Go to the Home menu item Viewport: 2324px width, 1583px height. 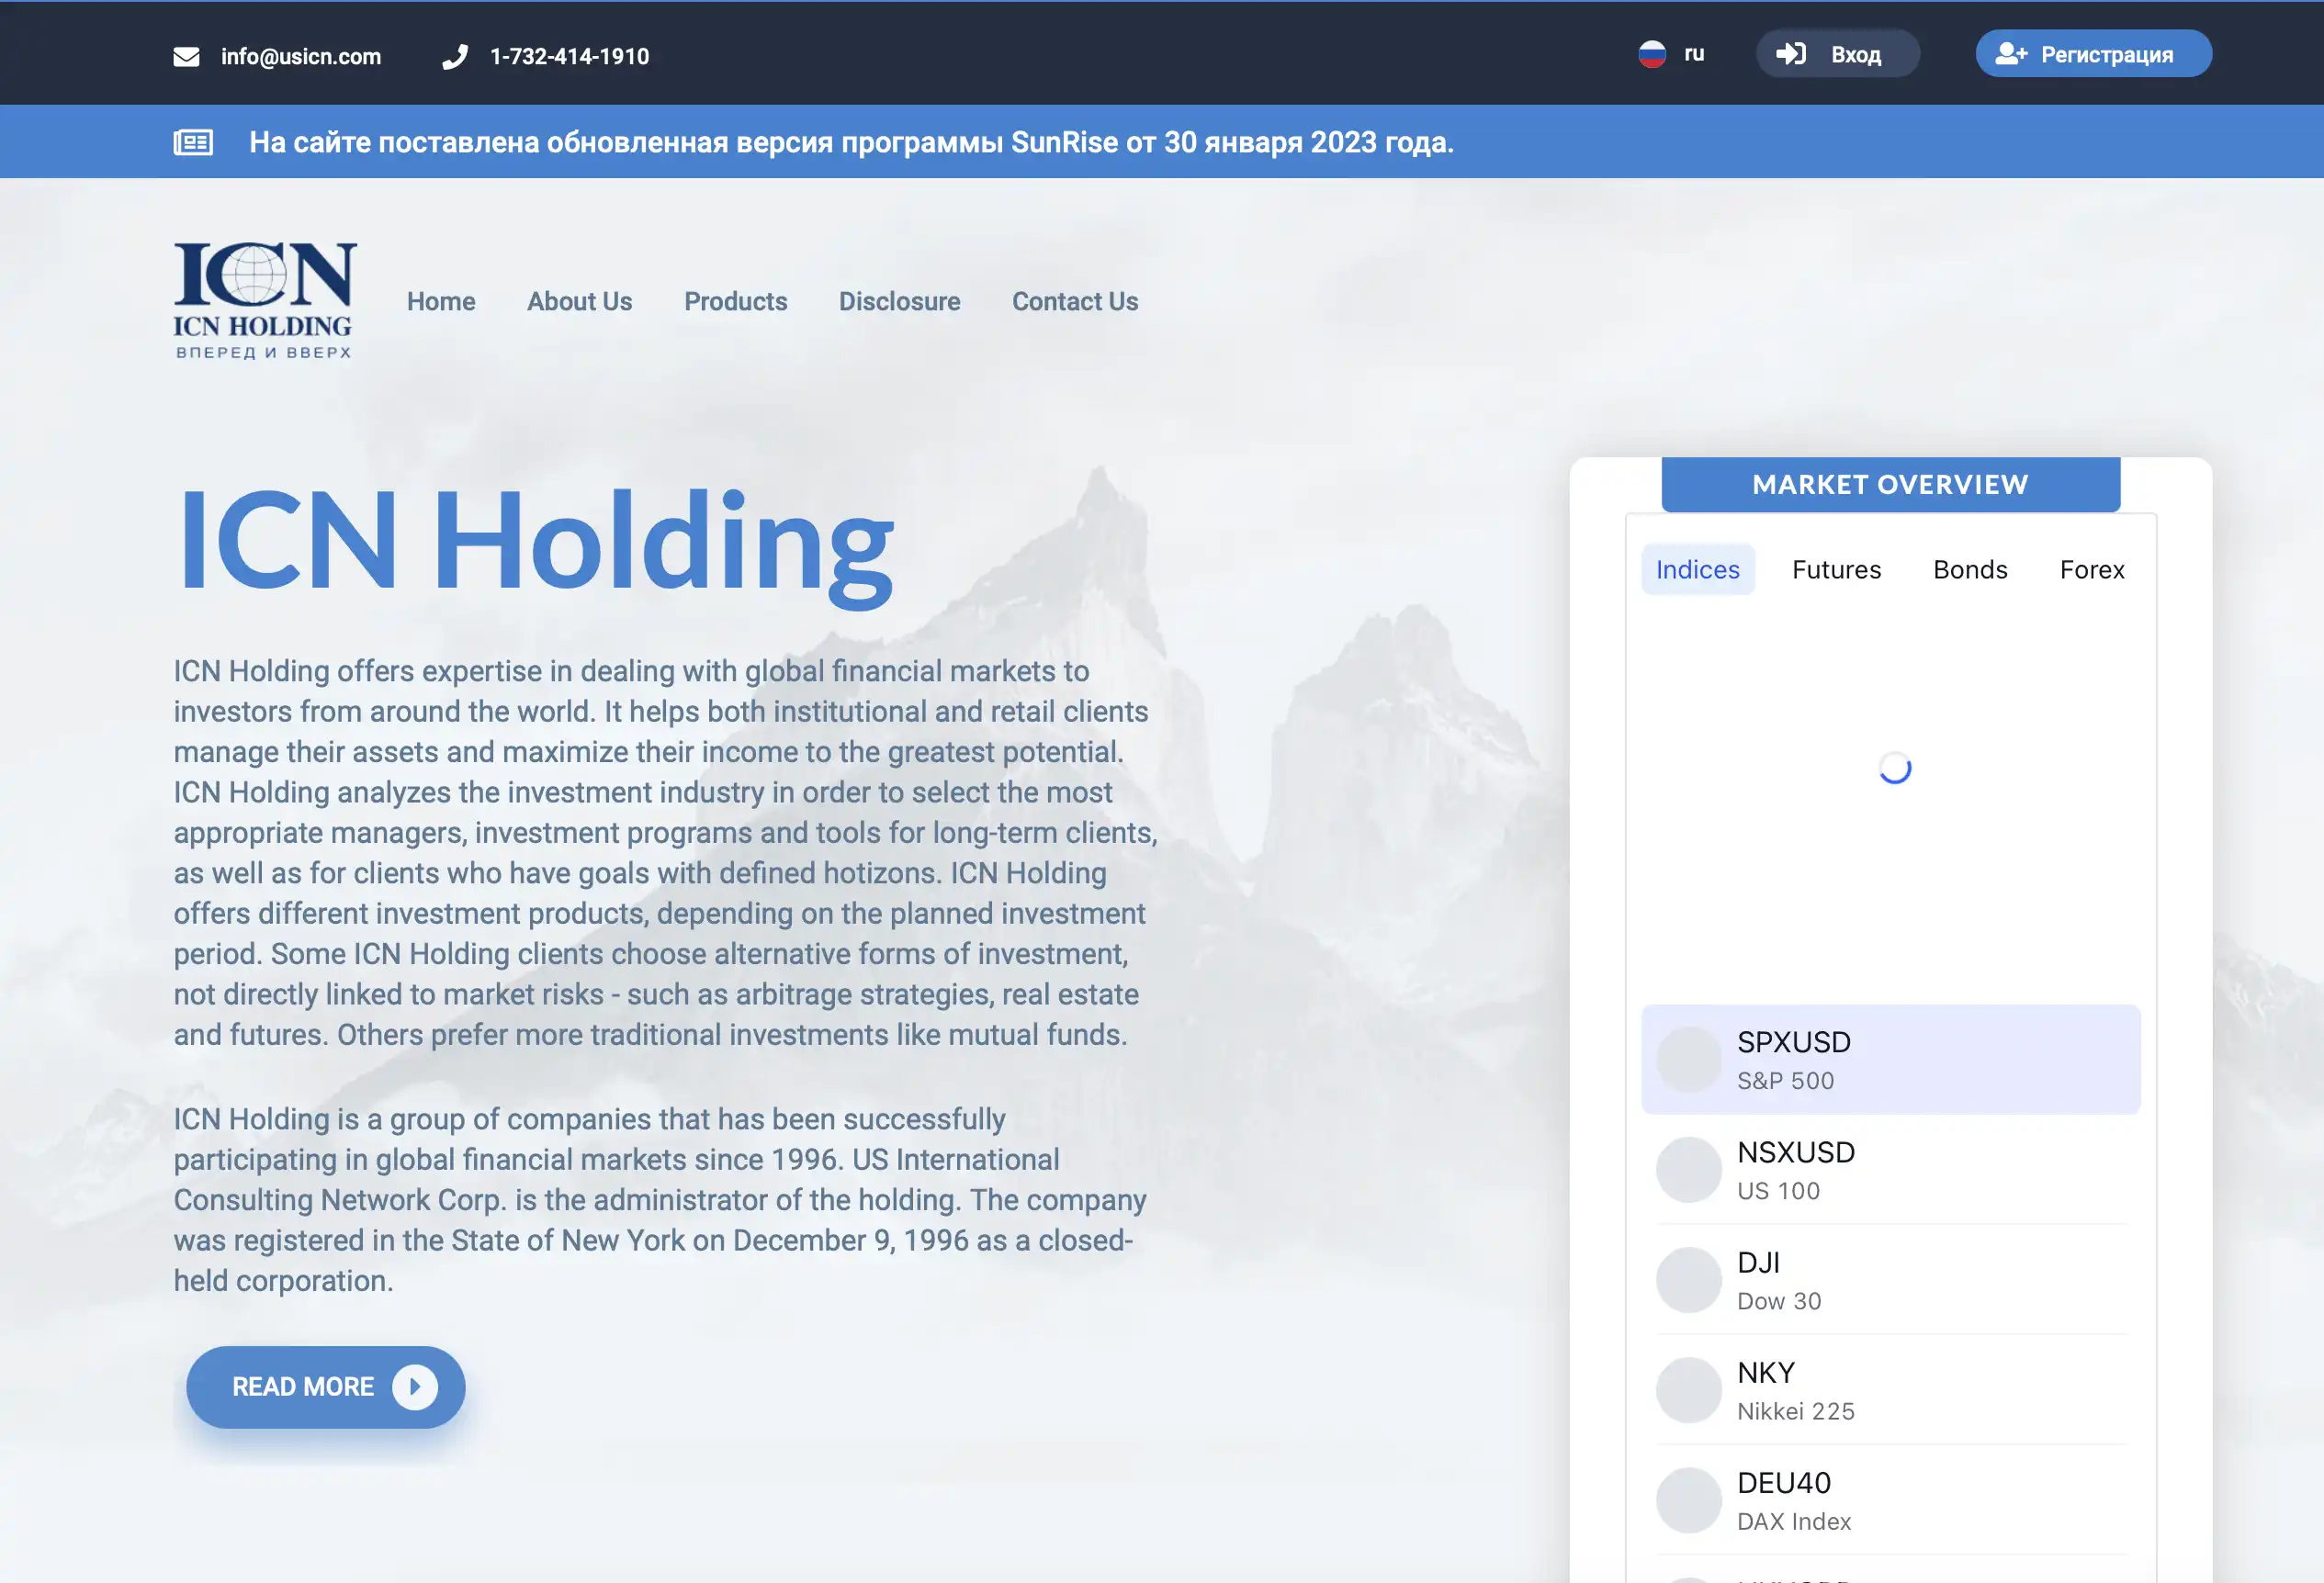coord(441,301)
